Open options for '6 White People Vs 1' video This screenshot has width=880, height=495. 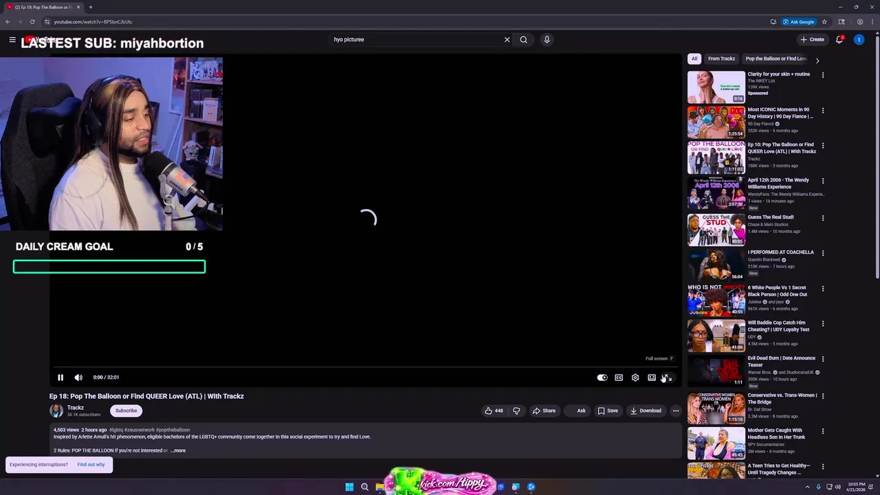pos(823,288)
